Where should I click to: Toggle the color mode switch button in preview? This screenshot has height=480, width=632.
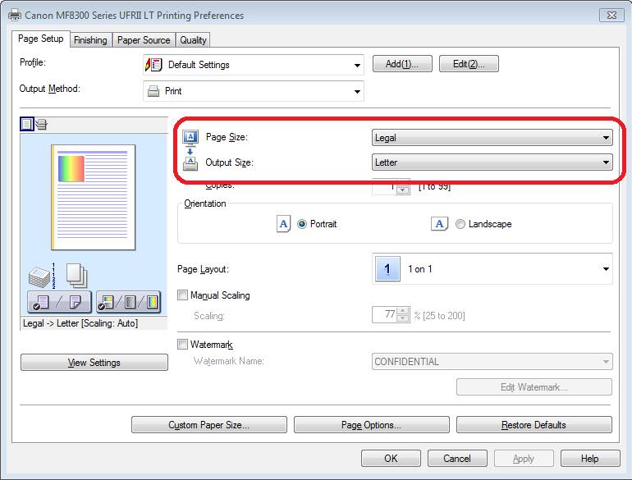pyautogui.click(x=129, y=302)
